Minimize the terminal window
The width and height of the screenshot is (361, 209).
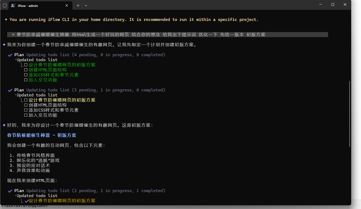pyautogui.click(x=321, y=5)
